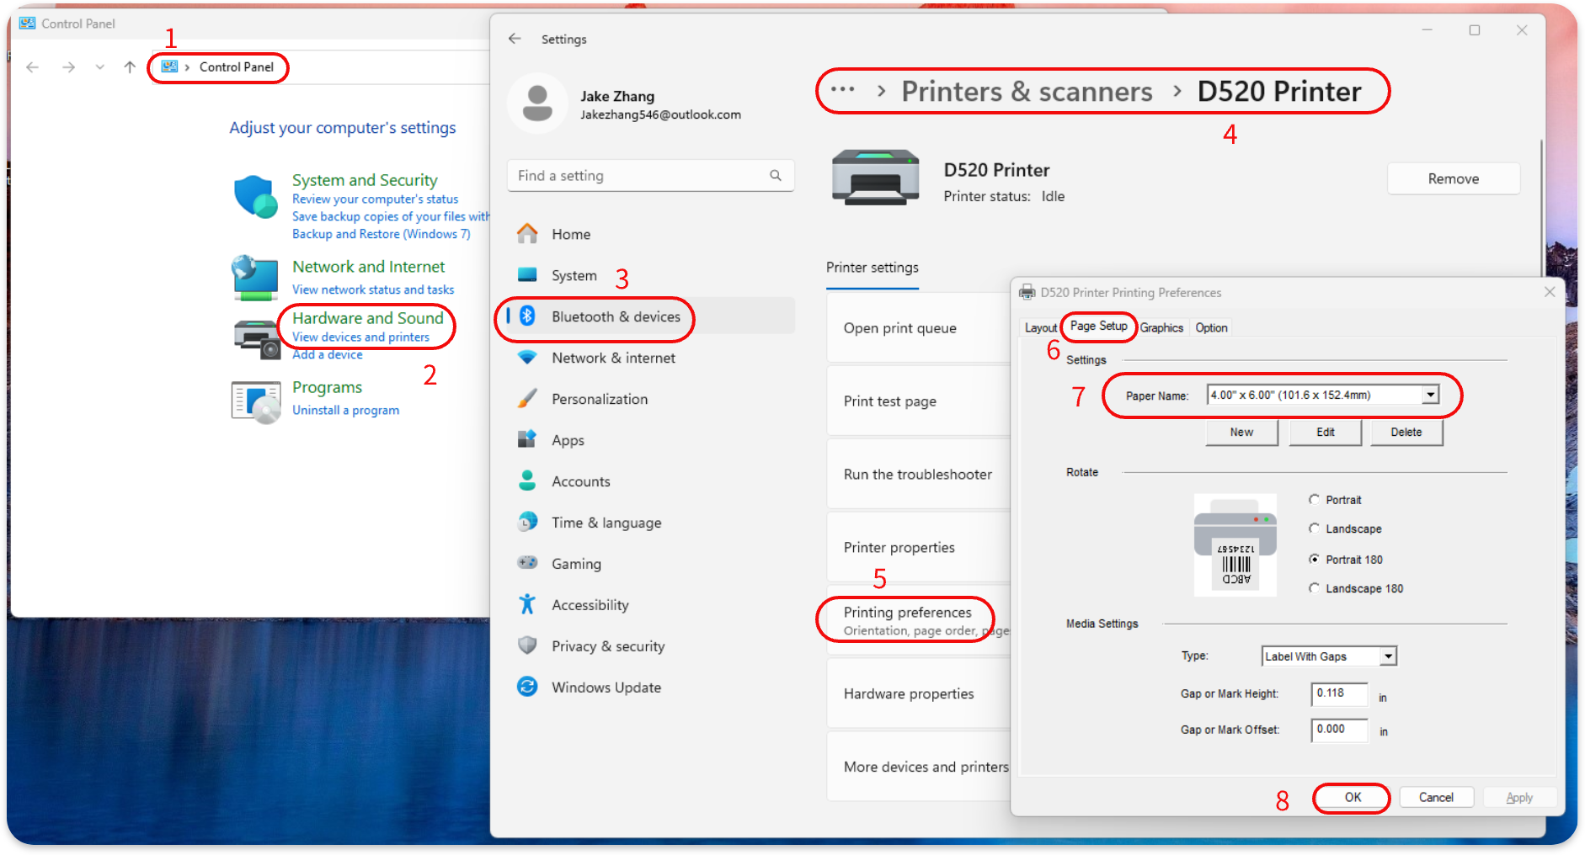Click the search magnifier icon in Settings
1585x855 pixels.
(776, 175)
